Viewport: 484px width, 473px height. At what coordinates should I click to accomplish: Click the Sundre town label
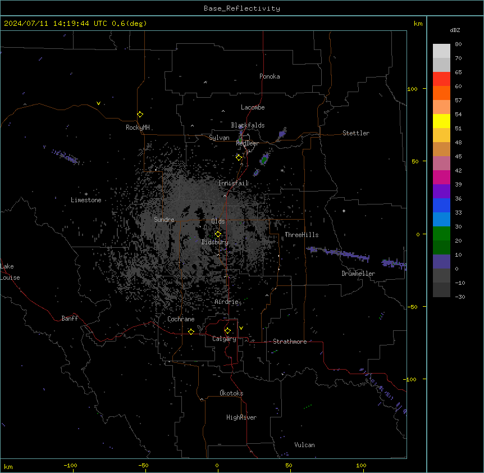pyautogui.click(x=164, y=220)
